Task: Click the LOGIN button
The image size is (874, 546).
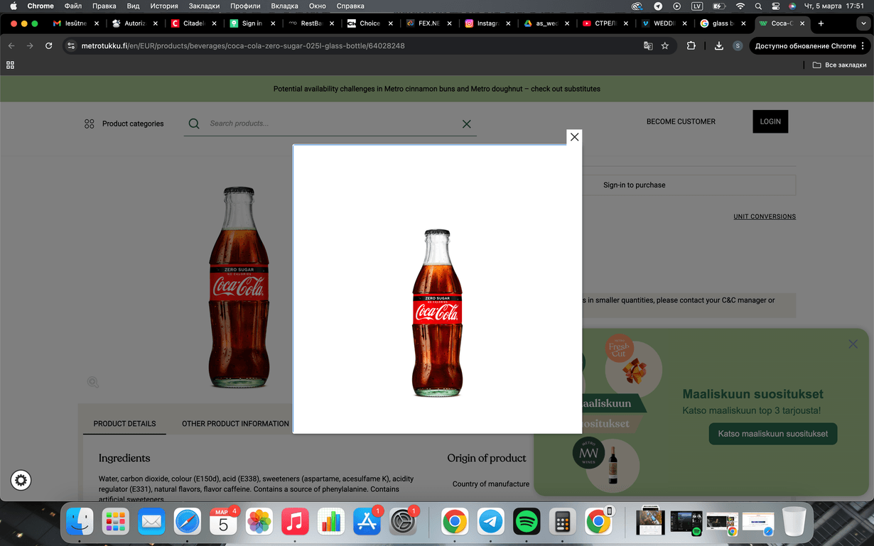Action: (x=770, y=121)
